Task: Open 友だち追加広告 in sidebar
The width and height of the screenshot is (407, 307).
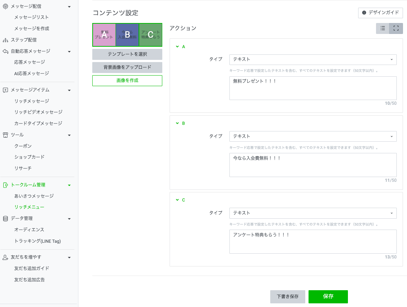Action: tap(30, 280)
